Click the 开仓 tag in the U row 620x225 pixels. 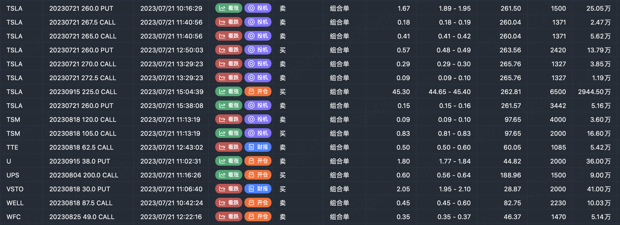tap(258, 161)
